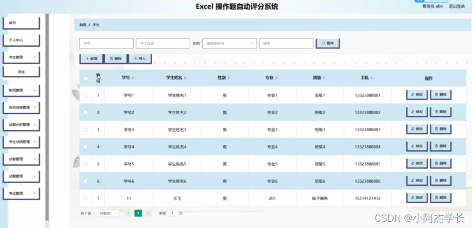
Task: Tick the checkbox for row 学号4
Action: 86,147
